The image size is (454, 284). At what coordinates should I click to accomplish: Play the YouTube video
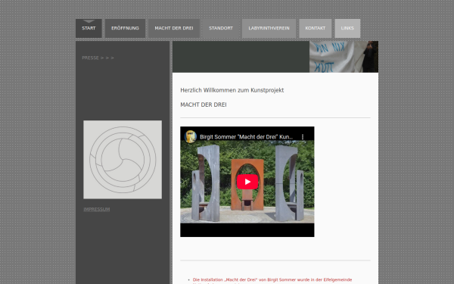point(247,182)
